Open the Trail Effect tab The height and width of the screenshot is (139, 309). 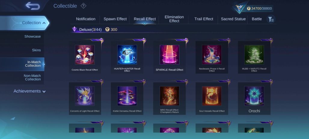[204, 19]
